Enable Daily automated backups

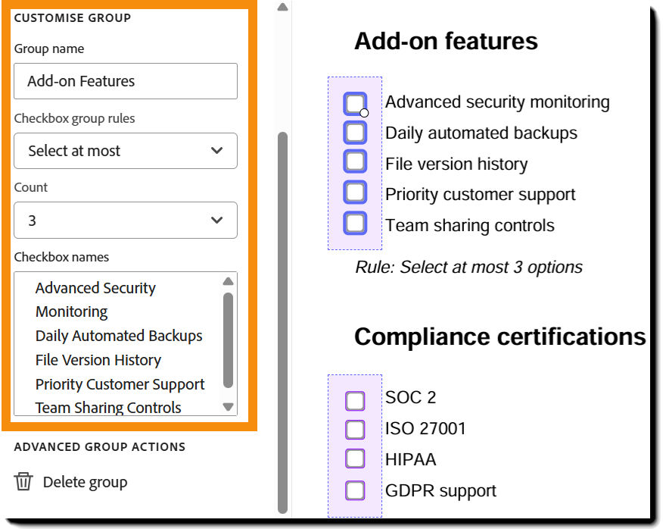coord(356,132)
